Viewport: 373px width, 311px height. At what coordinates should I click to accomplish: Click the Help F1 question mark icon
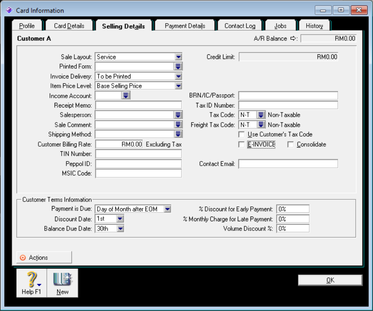[x=31, y=280]
